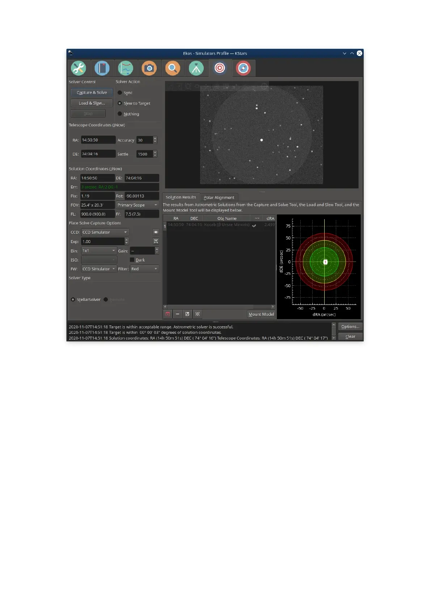This screenshot has width=431, height=609.
Task: Export solution results (save icon)
Action: point(187,314)
